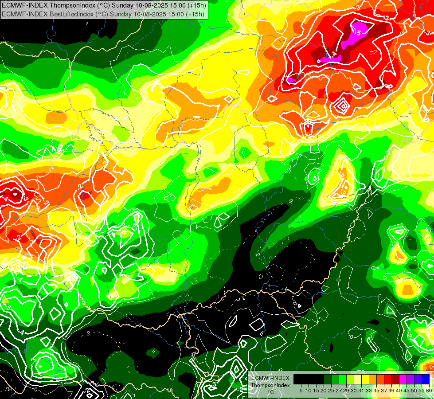Pick the purple 45–50 legend swatch
The height and width of the screenshot is (399, 434).
pos(411,379)
